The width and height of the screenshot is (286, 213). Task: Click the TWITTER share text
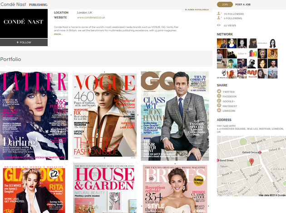(228, 92)
